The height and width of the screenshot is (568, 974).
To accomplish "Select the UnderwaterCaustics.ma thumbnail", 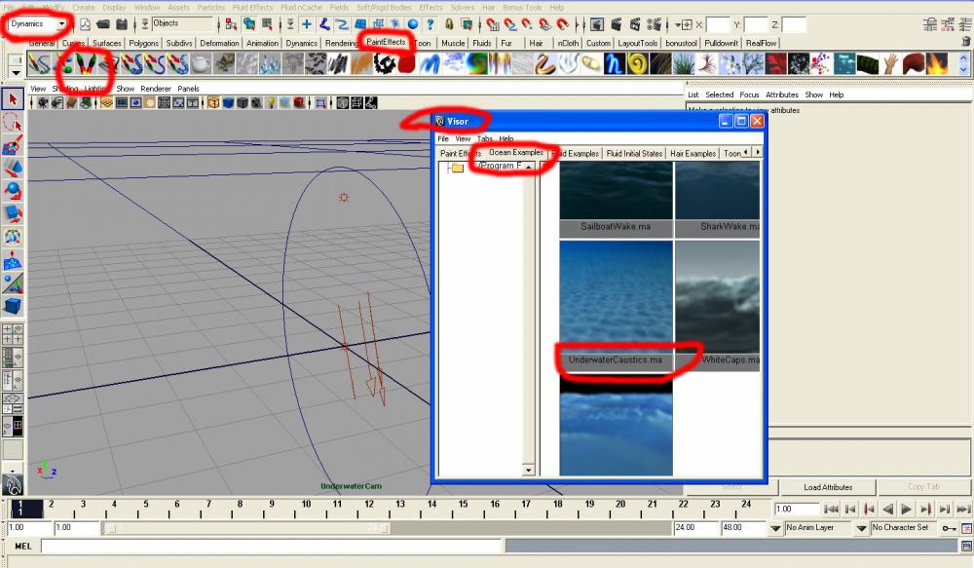I will tap(616, 306).
